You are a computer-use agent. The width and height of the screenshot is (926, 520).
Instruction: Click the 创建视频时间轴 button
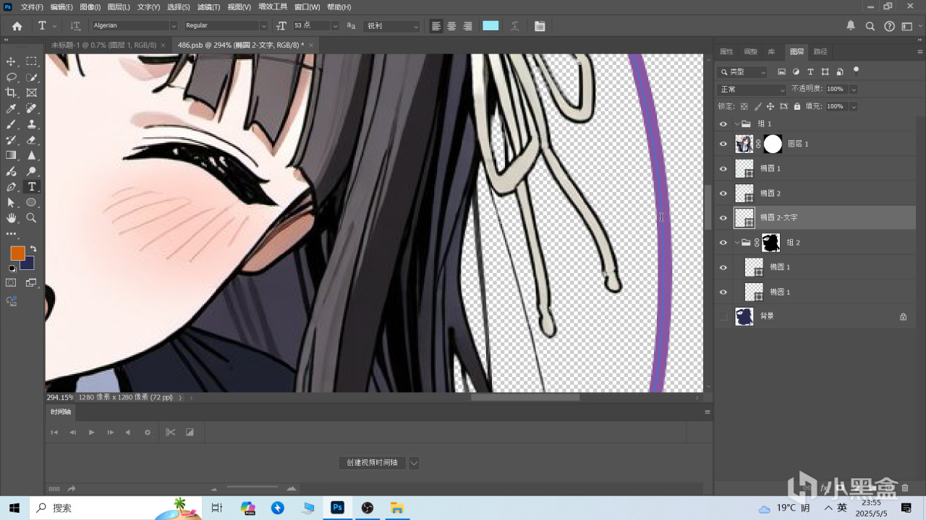[372, 462]
